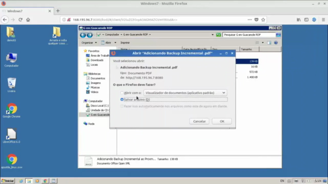The width and height of the screenshot is (328, 184).
Task: Open Vídeos under Bibliotecas
Action: [92, 92]
